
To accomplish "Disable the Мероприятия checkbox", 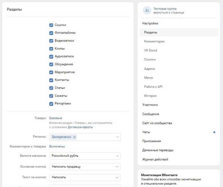I will [51, 72].
